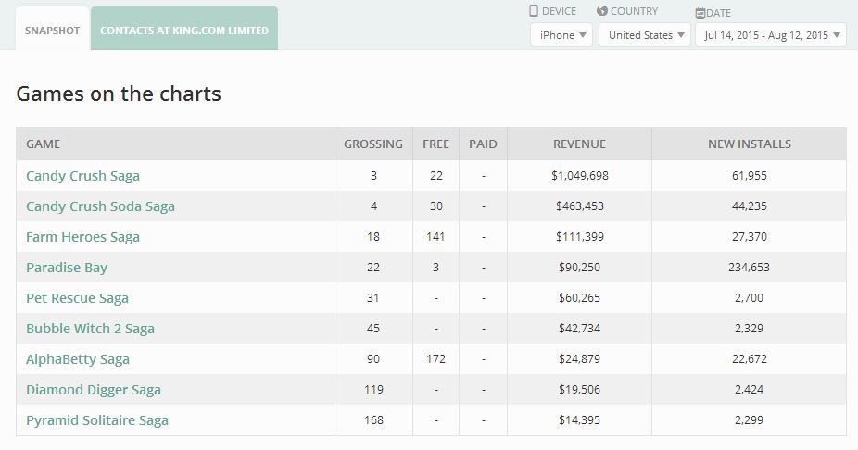Open the Pyramid Solitaire Saga link

(97, 420)
